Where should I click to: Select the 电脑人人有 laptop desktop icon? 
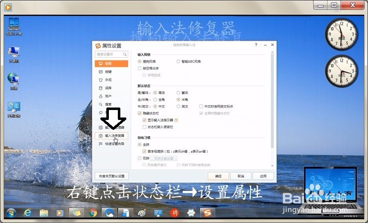(13, 26)
